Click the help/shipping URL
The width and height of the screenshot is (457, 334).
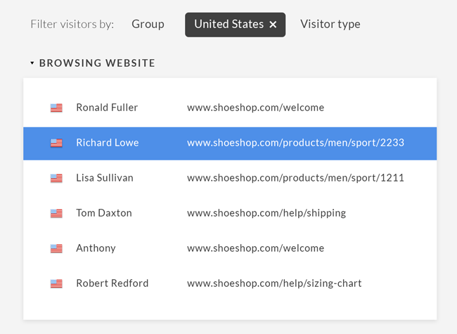(266, 213)
